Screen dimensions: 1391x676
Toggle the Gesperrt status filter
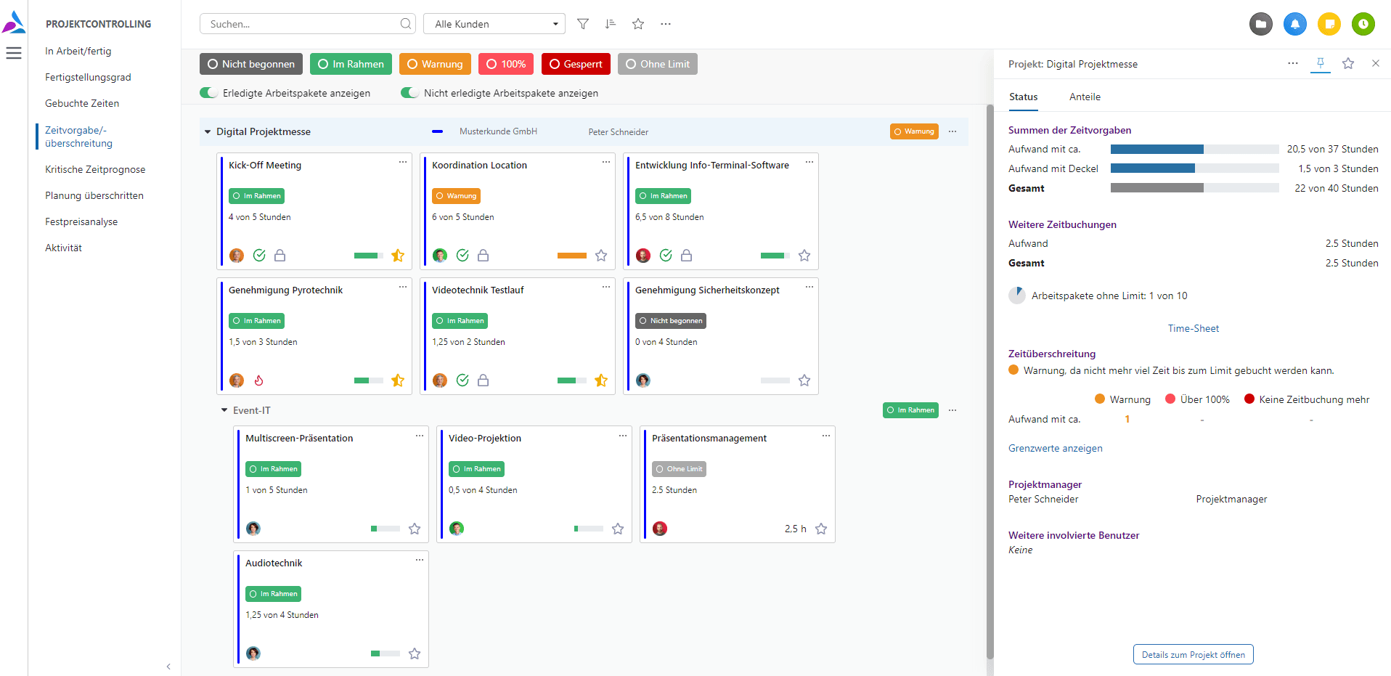576,64
